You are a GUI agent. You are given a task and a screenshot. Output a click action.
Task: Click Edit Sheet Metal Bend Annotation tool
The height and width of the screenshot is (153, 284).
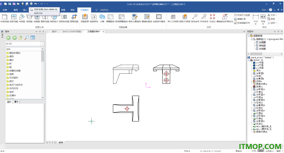click(x=225, y=18)
